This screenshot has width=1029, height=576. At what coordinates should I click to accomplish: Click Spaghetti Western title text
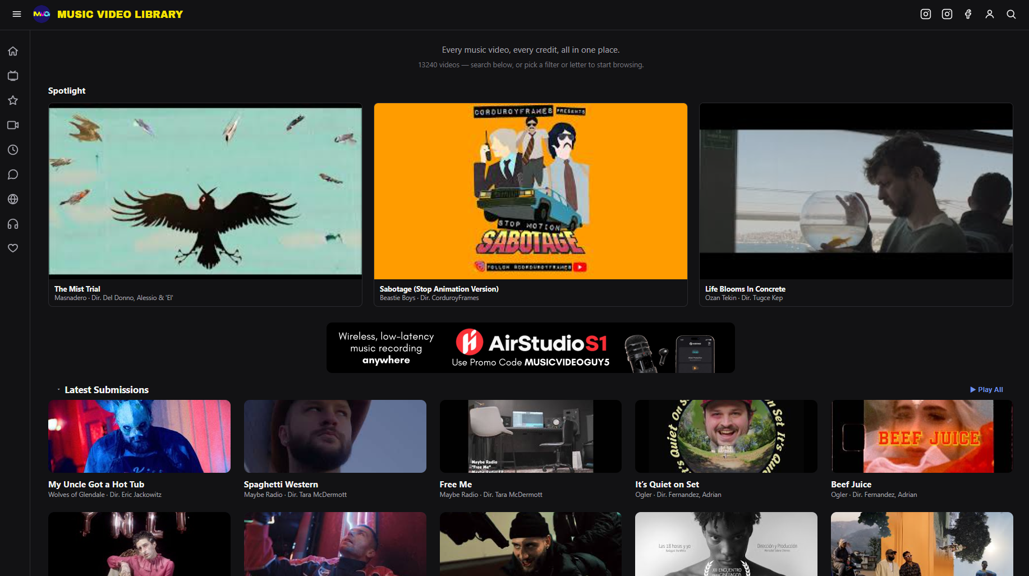tap(281, 485)
